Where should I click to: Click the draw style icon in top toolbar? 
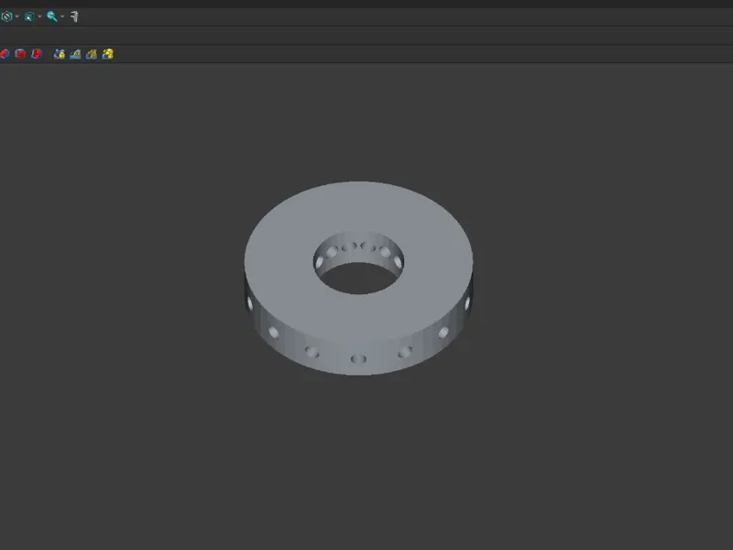[x=6, y=16]
